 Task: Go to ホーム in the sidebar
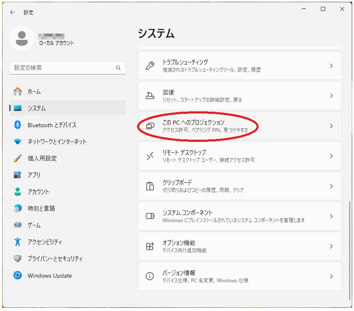coord(68,91)
